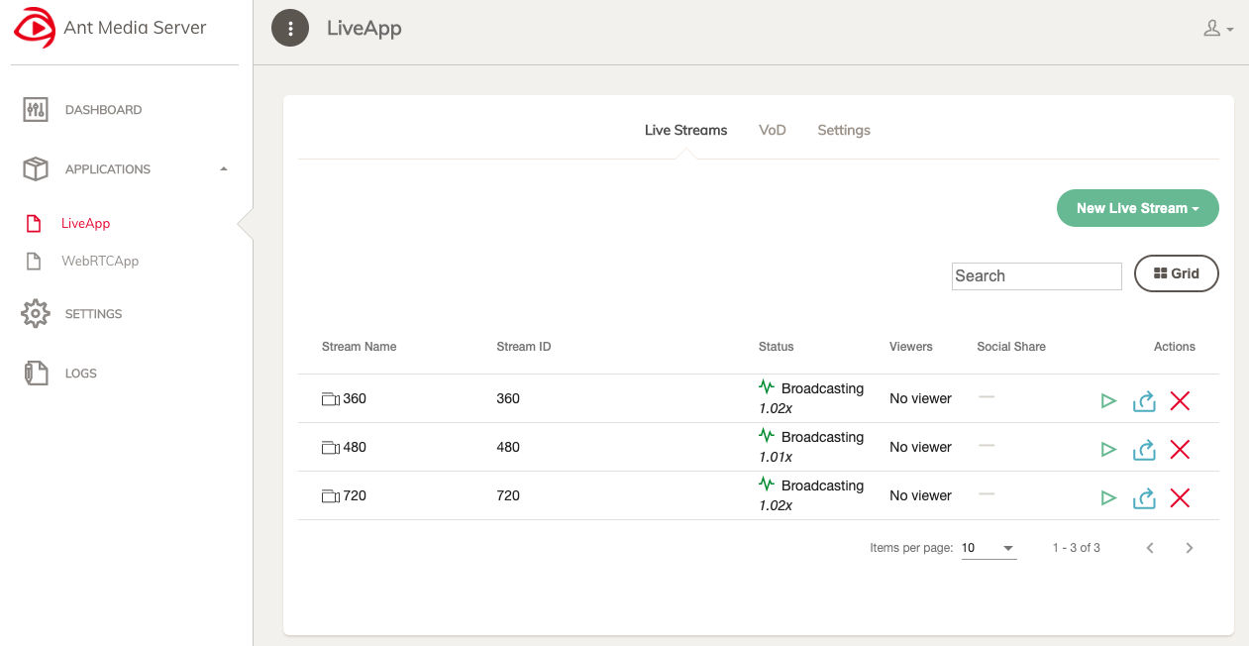Play the 360 stream

tap(1109, 401)
